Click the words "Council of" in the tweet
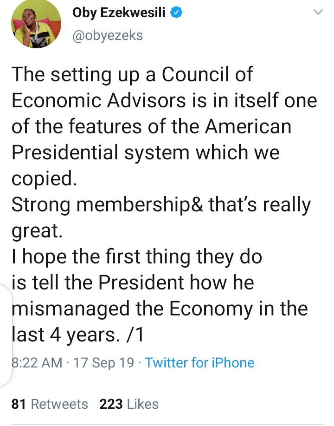Image resolution: width=334 pixels, height=426 pixels. pos(207,74)
